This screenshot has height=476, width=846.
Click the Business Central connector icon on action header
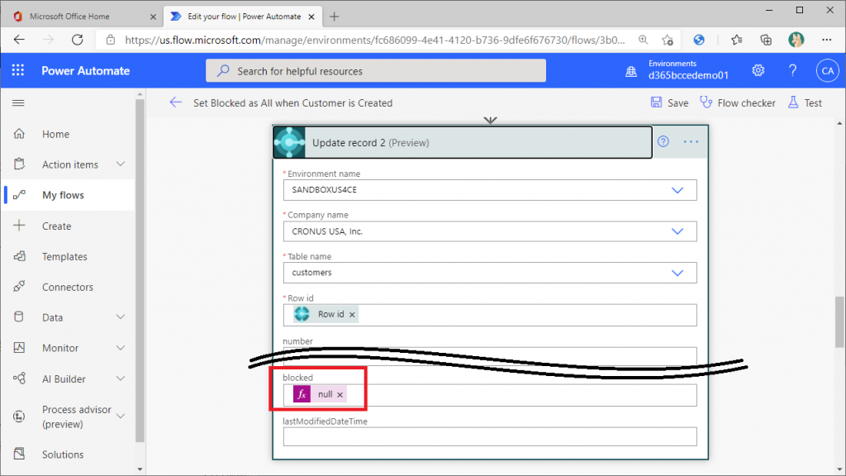pyautogui.click(x=290, y=142)
